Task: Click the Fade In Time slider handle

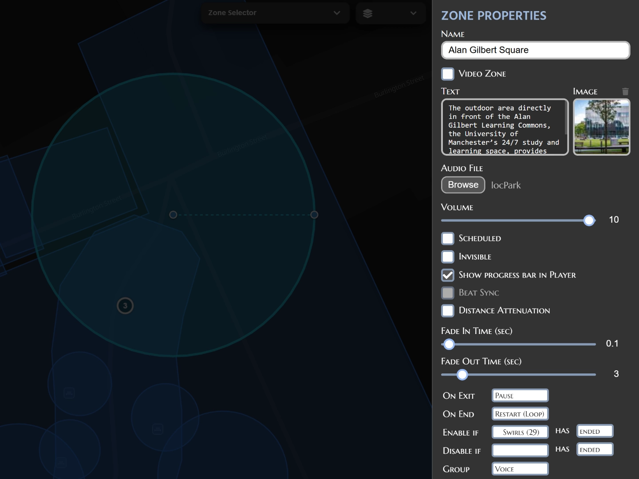Action: pyautogui.click(x=449, y=344)
